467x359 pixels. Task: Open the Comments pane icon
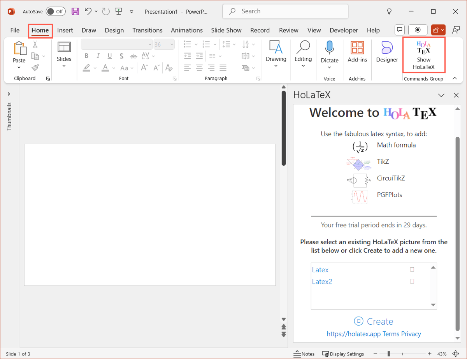[x=400, y=30]
